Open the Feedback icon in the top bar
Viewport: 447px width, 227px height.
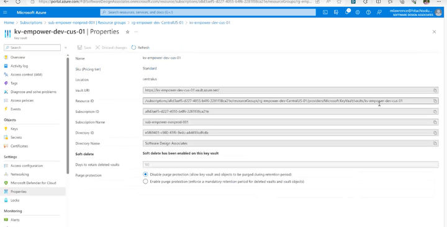[x=379, y=12]
